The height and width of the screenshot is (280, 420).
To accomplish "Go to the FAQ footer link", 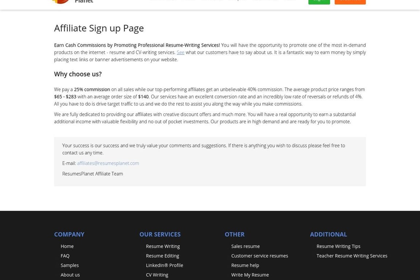I will point(65,256).
